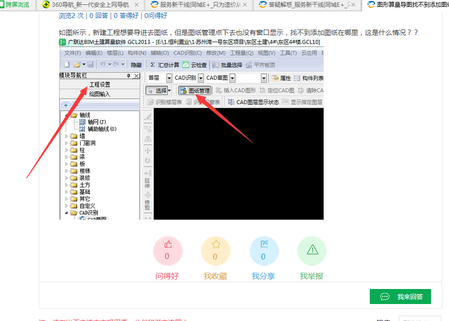This screenshot has width=449, height=321.
Task: Activate 批量选择 batch select tool
Action: pos(227,65)
